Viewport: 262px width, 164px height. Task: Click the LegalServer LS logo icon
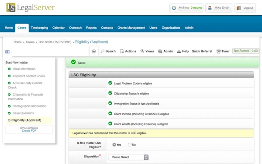tap(11, 7)
